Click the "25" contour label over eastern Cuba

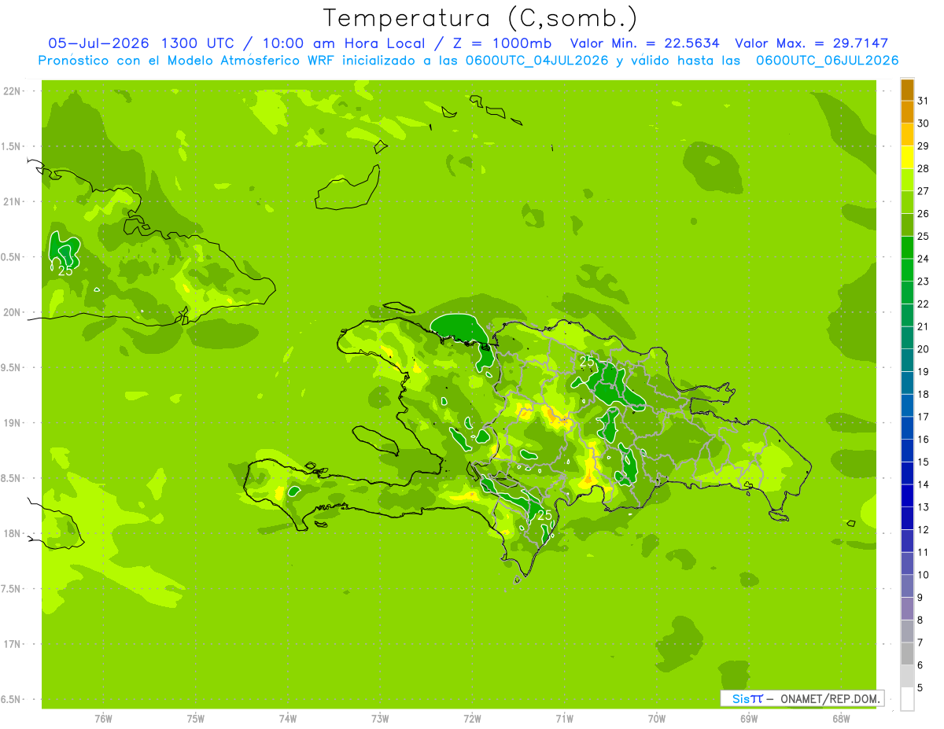click(65, 271)
